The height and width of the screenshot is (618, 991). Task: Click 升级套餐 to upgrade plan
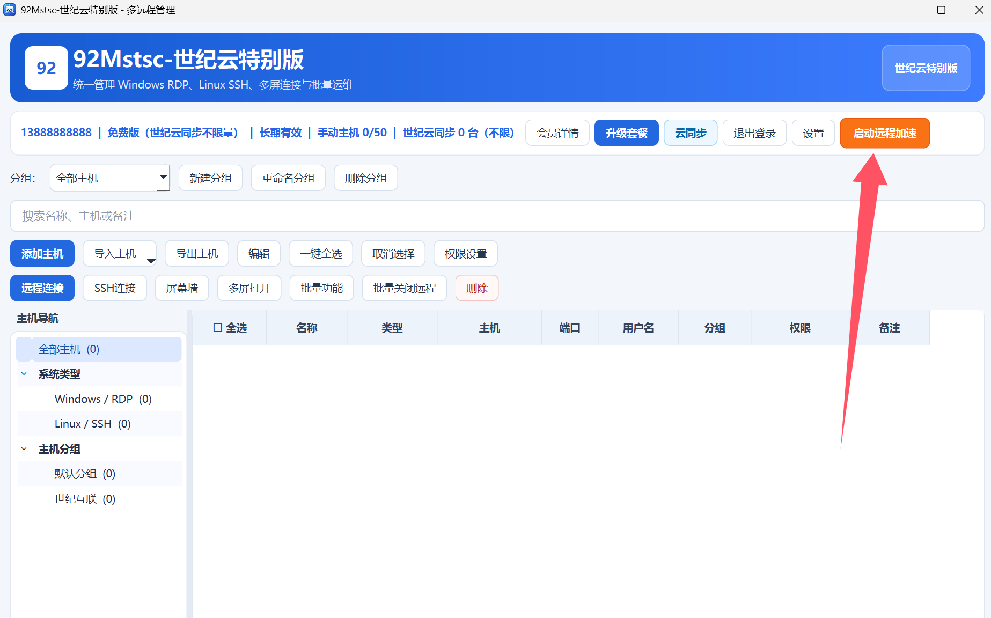coord(627,133)
